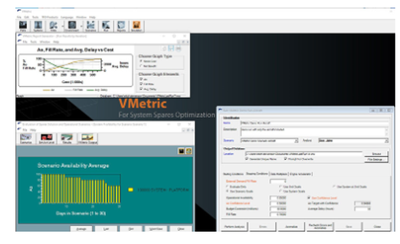Open the Scenario combo box in run dialog

click(x=269, y=141)
